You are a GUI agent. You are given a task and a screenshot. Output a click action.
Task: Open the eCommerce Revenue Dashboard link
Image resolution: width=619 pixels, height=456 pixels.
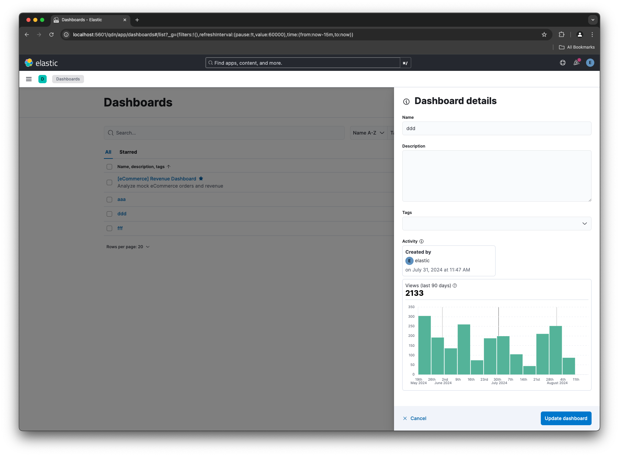pos(157,179)
